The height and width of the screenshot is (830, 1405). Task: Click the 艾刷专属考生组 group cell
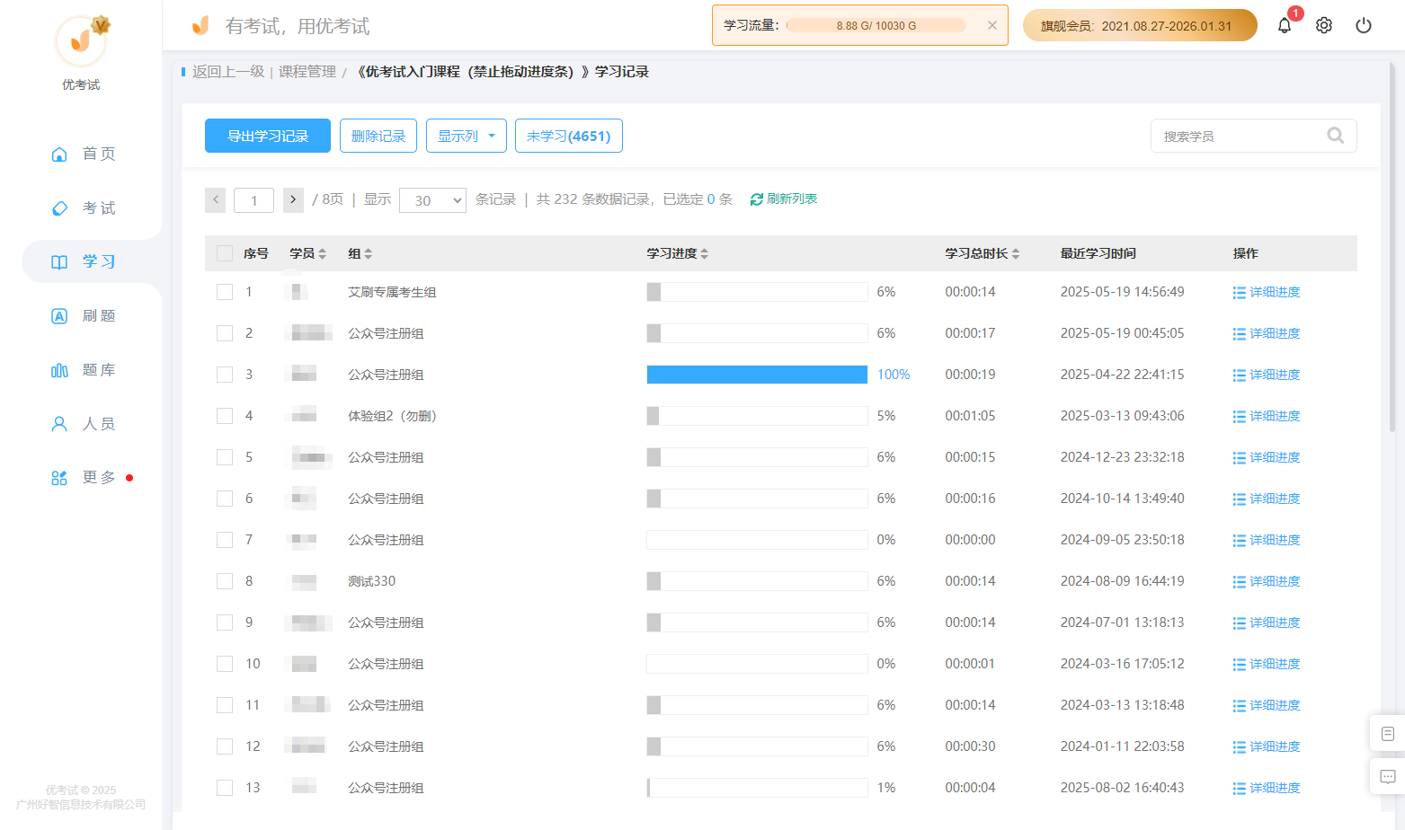[x=392, y=292]
